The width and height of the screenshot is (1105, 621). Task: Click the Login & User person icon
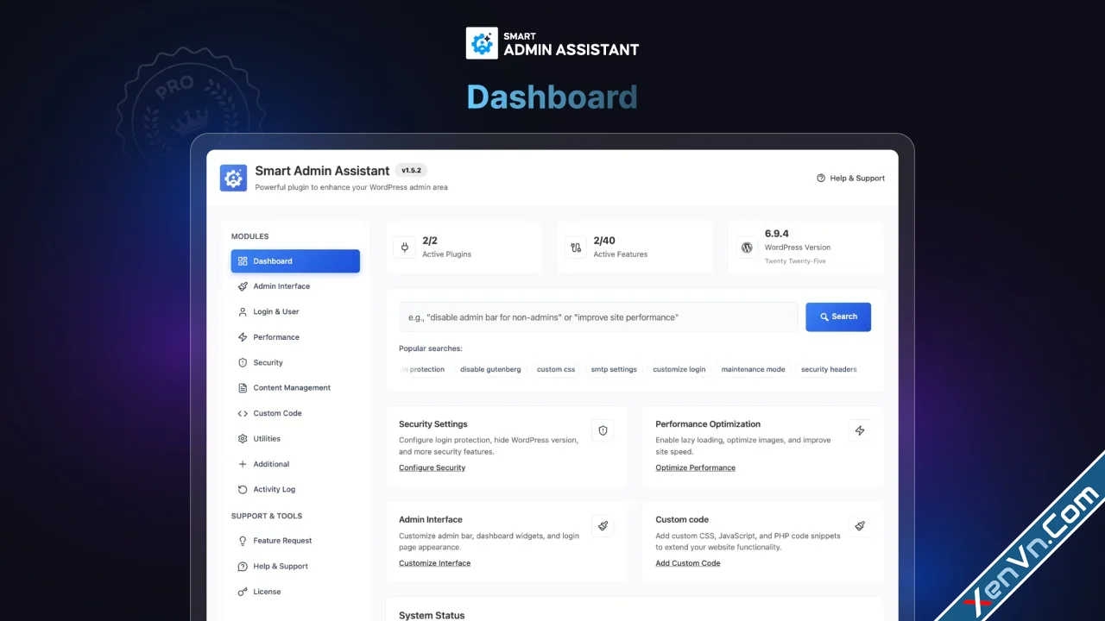pos(243,311)
